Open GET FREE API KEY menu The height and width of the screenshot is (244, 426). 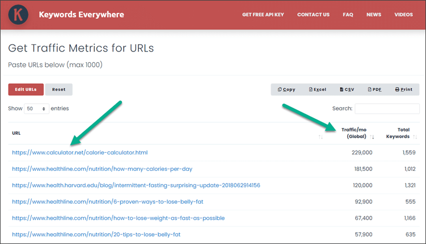point(263,15)
